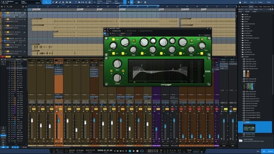The image size is (274, 154).
Task: Switch to the Cloud tab in the browser
Action: point(265,7)
